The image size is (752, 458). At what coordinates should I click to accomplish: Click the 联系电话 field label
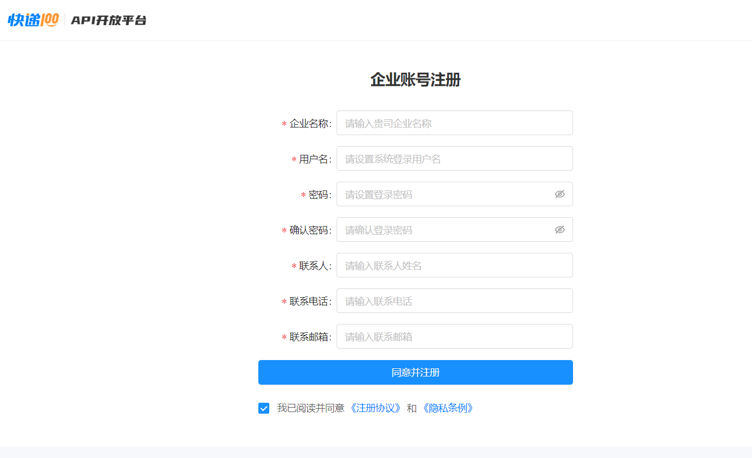[x=309, y=302]
